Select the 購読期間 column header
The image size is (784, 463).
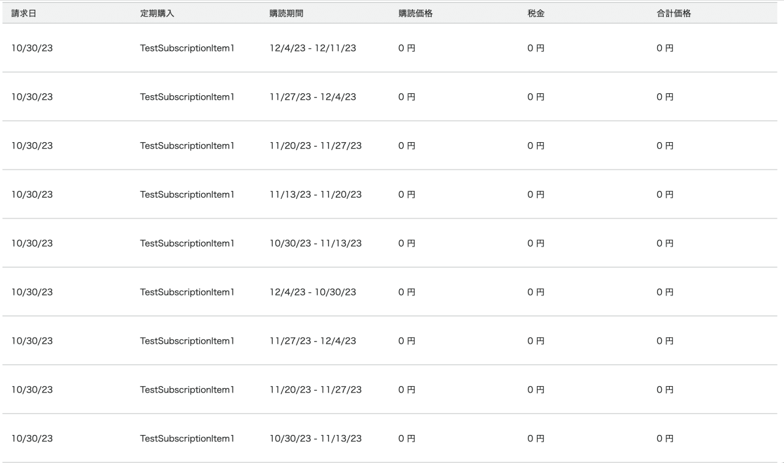pos(286,13)
